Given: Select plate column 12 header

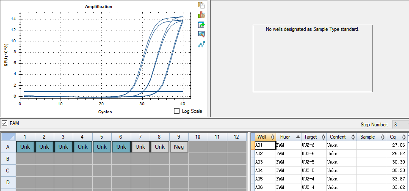Looking at the screenshot, I should point(237,136).
